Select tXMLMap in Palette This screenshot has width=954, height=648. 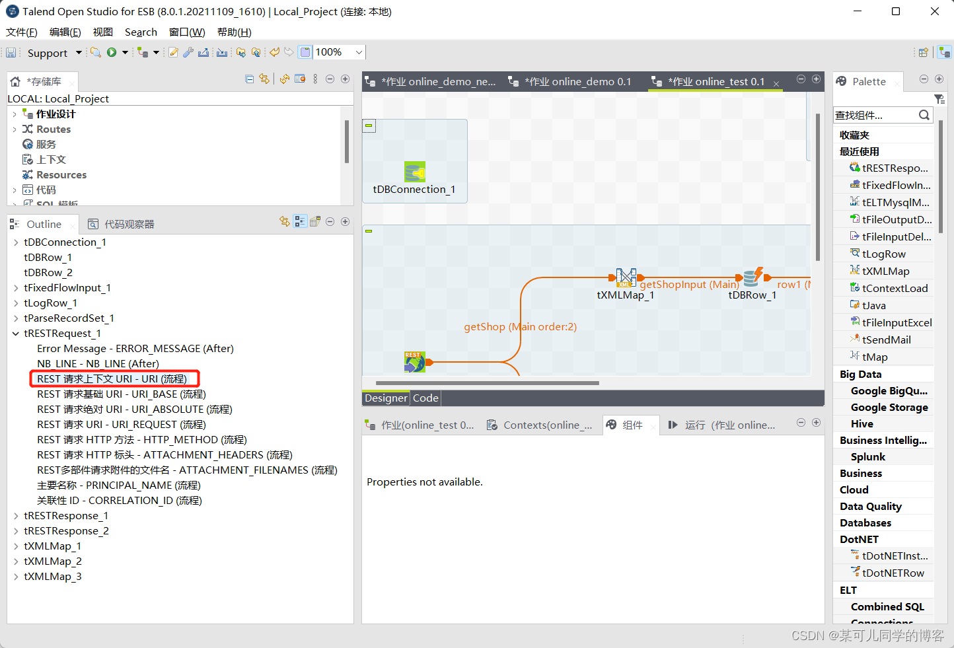(x=885, y=271)
